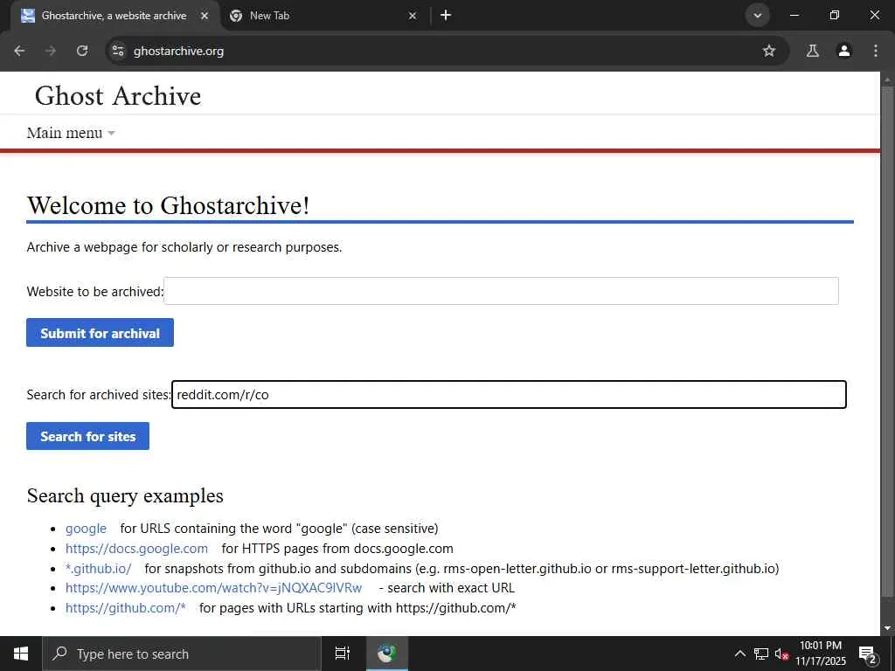
Task: Open Chrome Labs flask icon
Action: (x=812, y=51)
